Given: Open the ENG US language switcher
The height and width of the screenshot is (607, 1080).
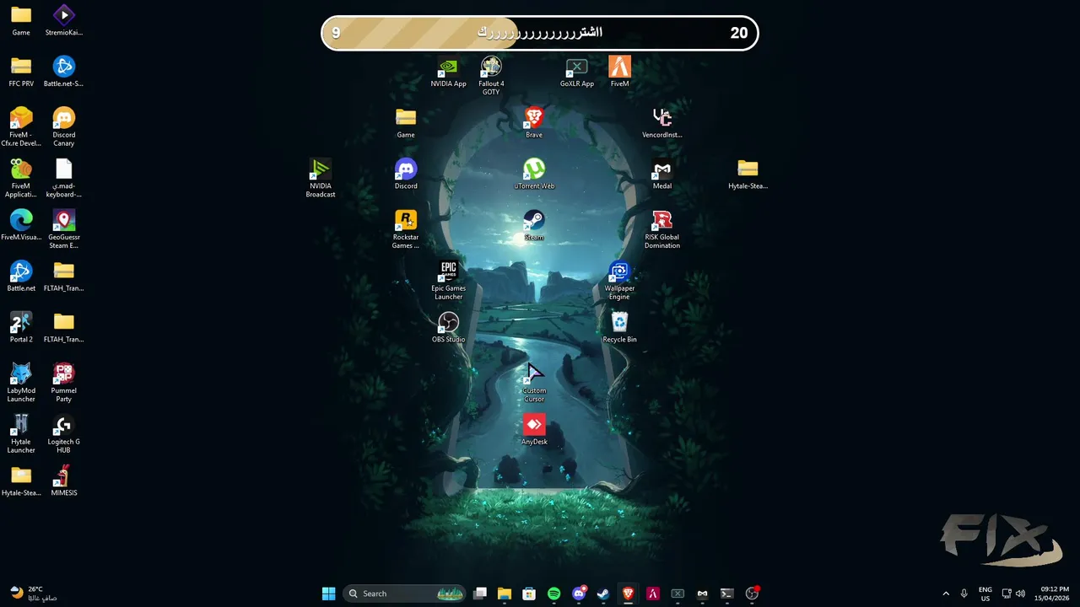Looking at the screenshot, I should (985, 594).
